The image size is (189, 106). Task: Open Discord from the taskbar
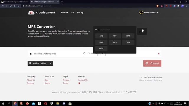point(64,103)
